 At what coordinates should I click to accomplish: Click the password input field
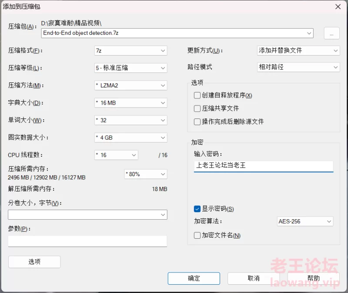pos(264,166)
